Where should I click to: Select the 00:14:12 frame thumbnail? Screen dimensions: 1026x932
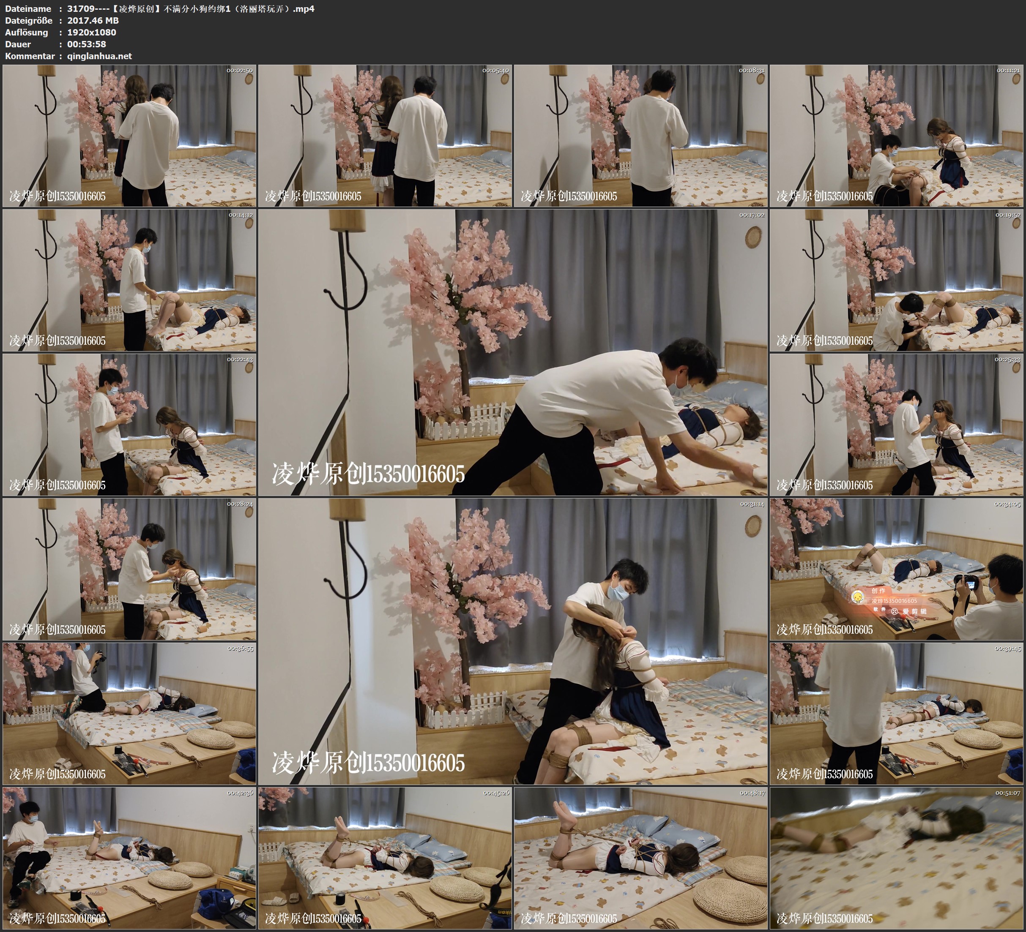129,280
